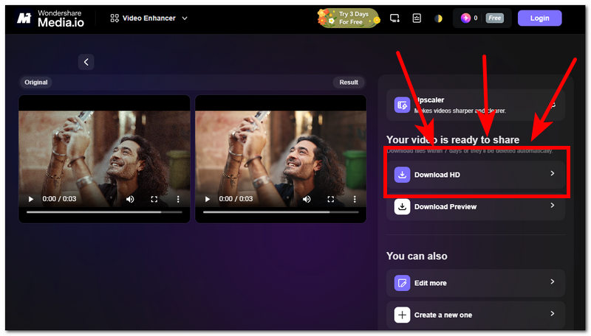Click the Media.io logo icon
The height and width of the screenshot is (336, 591).
24,18
